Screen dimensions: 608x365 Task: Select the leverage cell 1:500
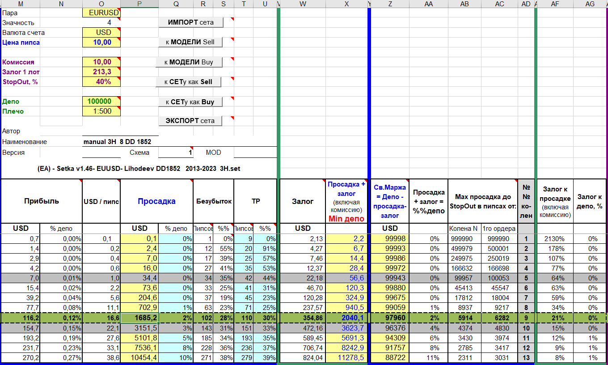(x=101, y=111)
